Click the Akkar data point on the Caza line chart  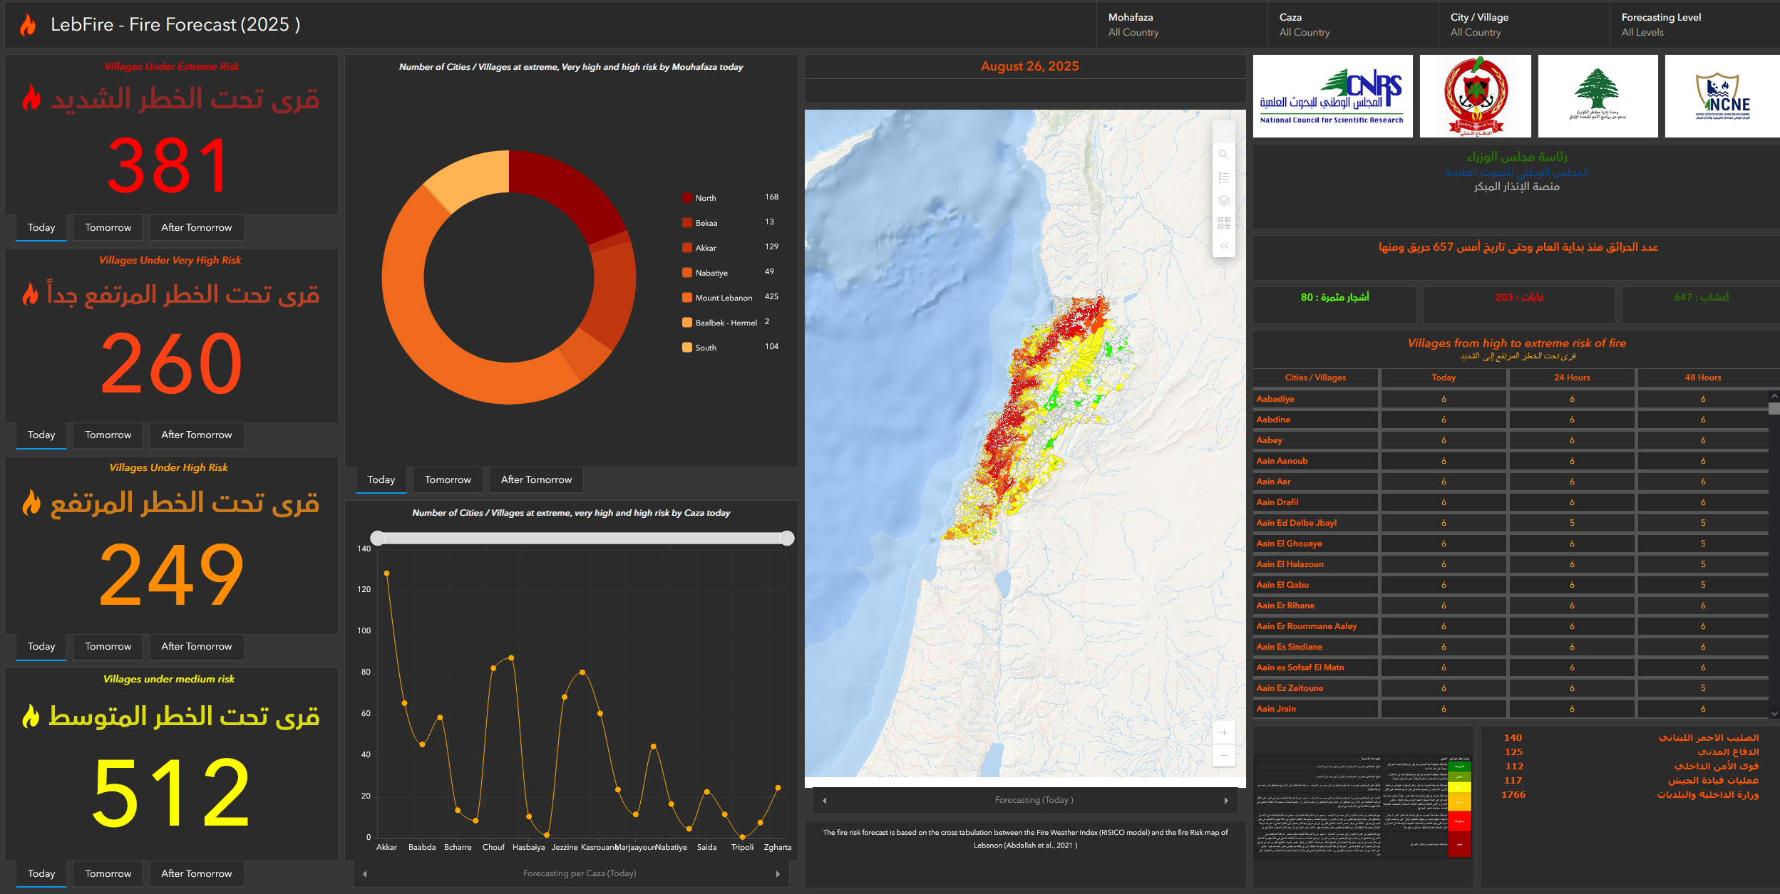coord(386,573)
